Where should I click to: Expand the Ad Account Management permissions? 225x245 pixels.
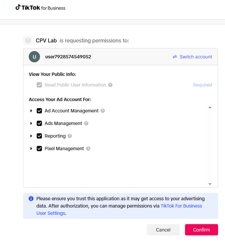31,111
